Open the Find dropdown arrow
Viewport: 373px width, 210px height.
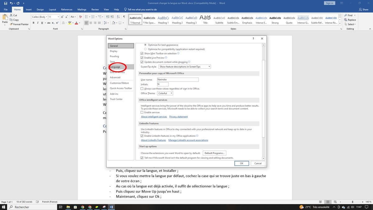pyautogui.click(x=355, y=15)
